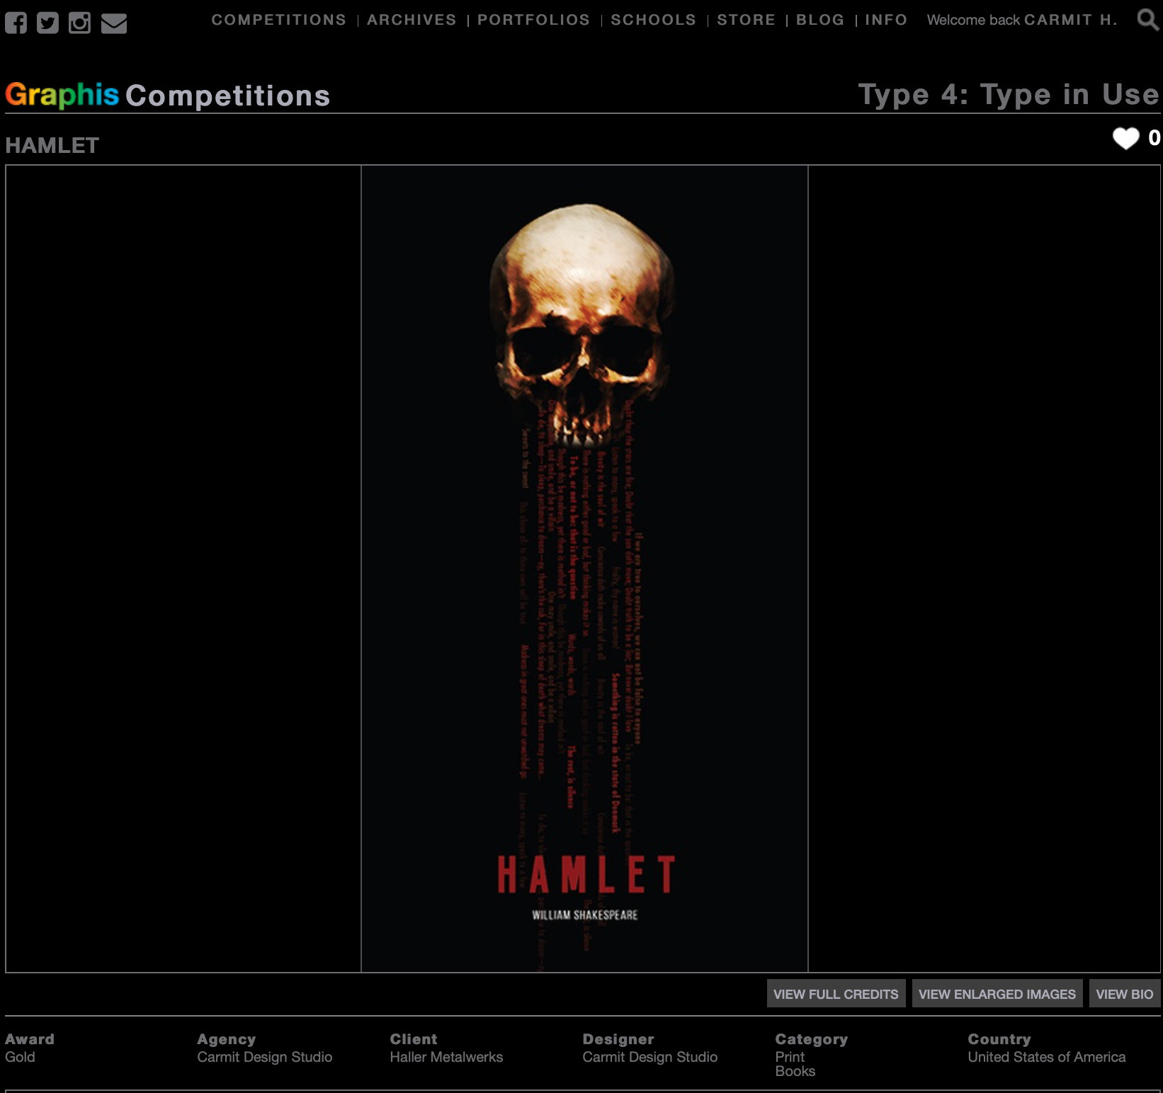The width and height of the screenshot is (1163, 1093).
Task: Click the Graphis Competitions logo
Action: pos(168,95)
